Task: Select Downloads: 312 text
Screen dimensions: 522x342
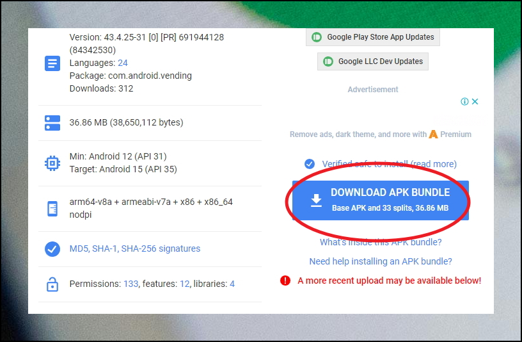Action: pyautogui.click(x=101, y=88)
